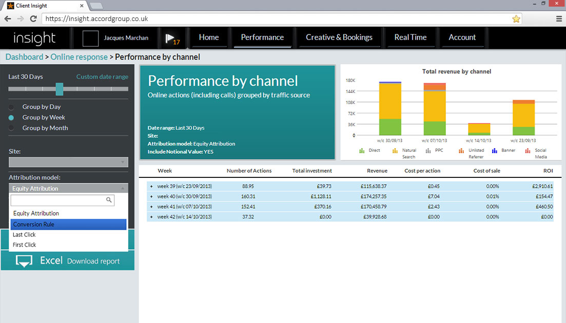Screen dimensions: 566x323
Task: Expand week 39 row
Action: [151, 187]
